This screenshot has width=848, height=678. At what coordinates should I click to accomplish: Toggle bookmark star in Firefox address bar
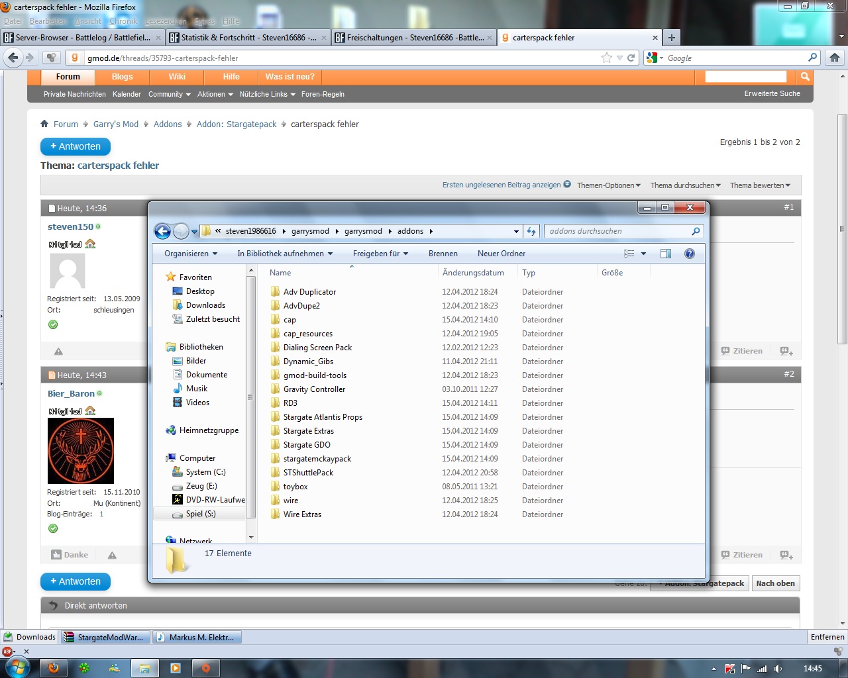pyautogui.click(x=606, y=58)
